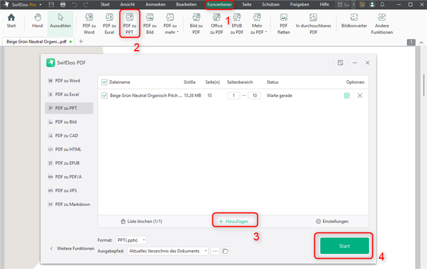Edit the end page field showing 10

254,96
